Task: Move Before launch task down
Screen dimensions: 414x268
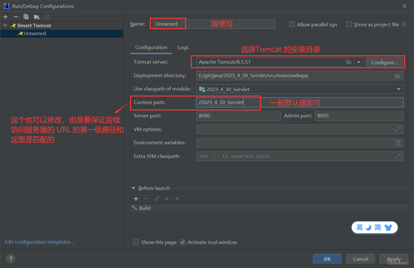Action: (x=177, y=199)
